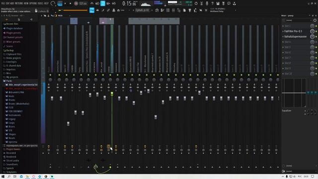The width and height of the screenshot is (318, 179).
Task: Click the FabFilter Pro-Q 3 effect slot
Action: 293,31
